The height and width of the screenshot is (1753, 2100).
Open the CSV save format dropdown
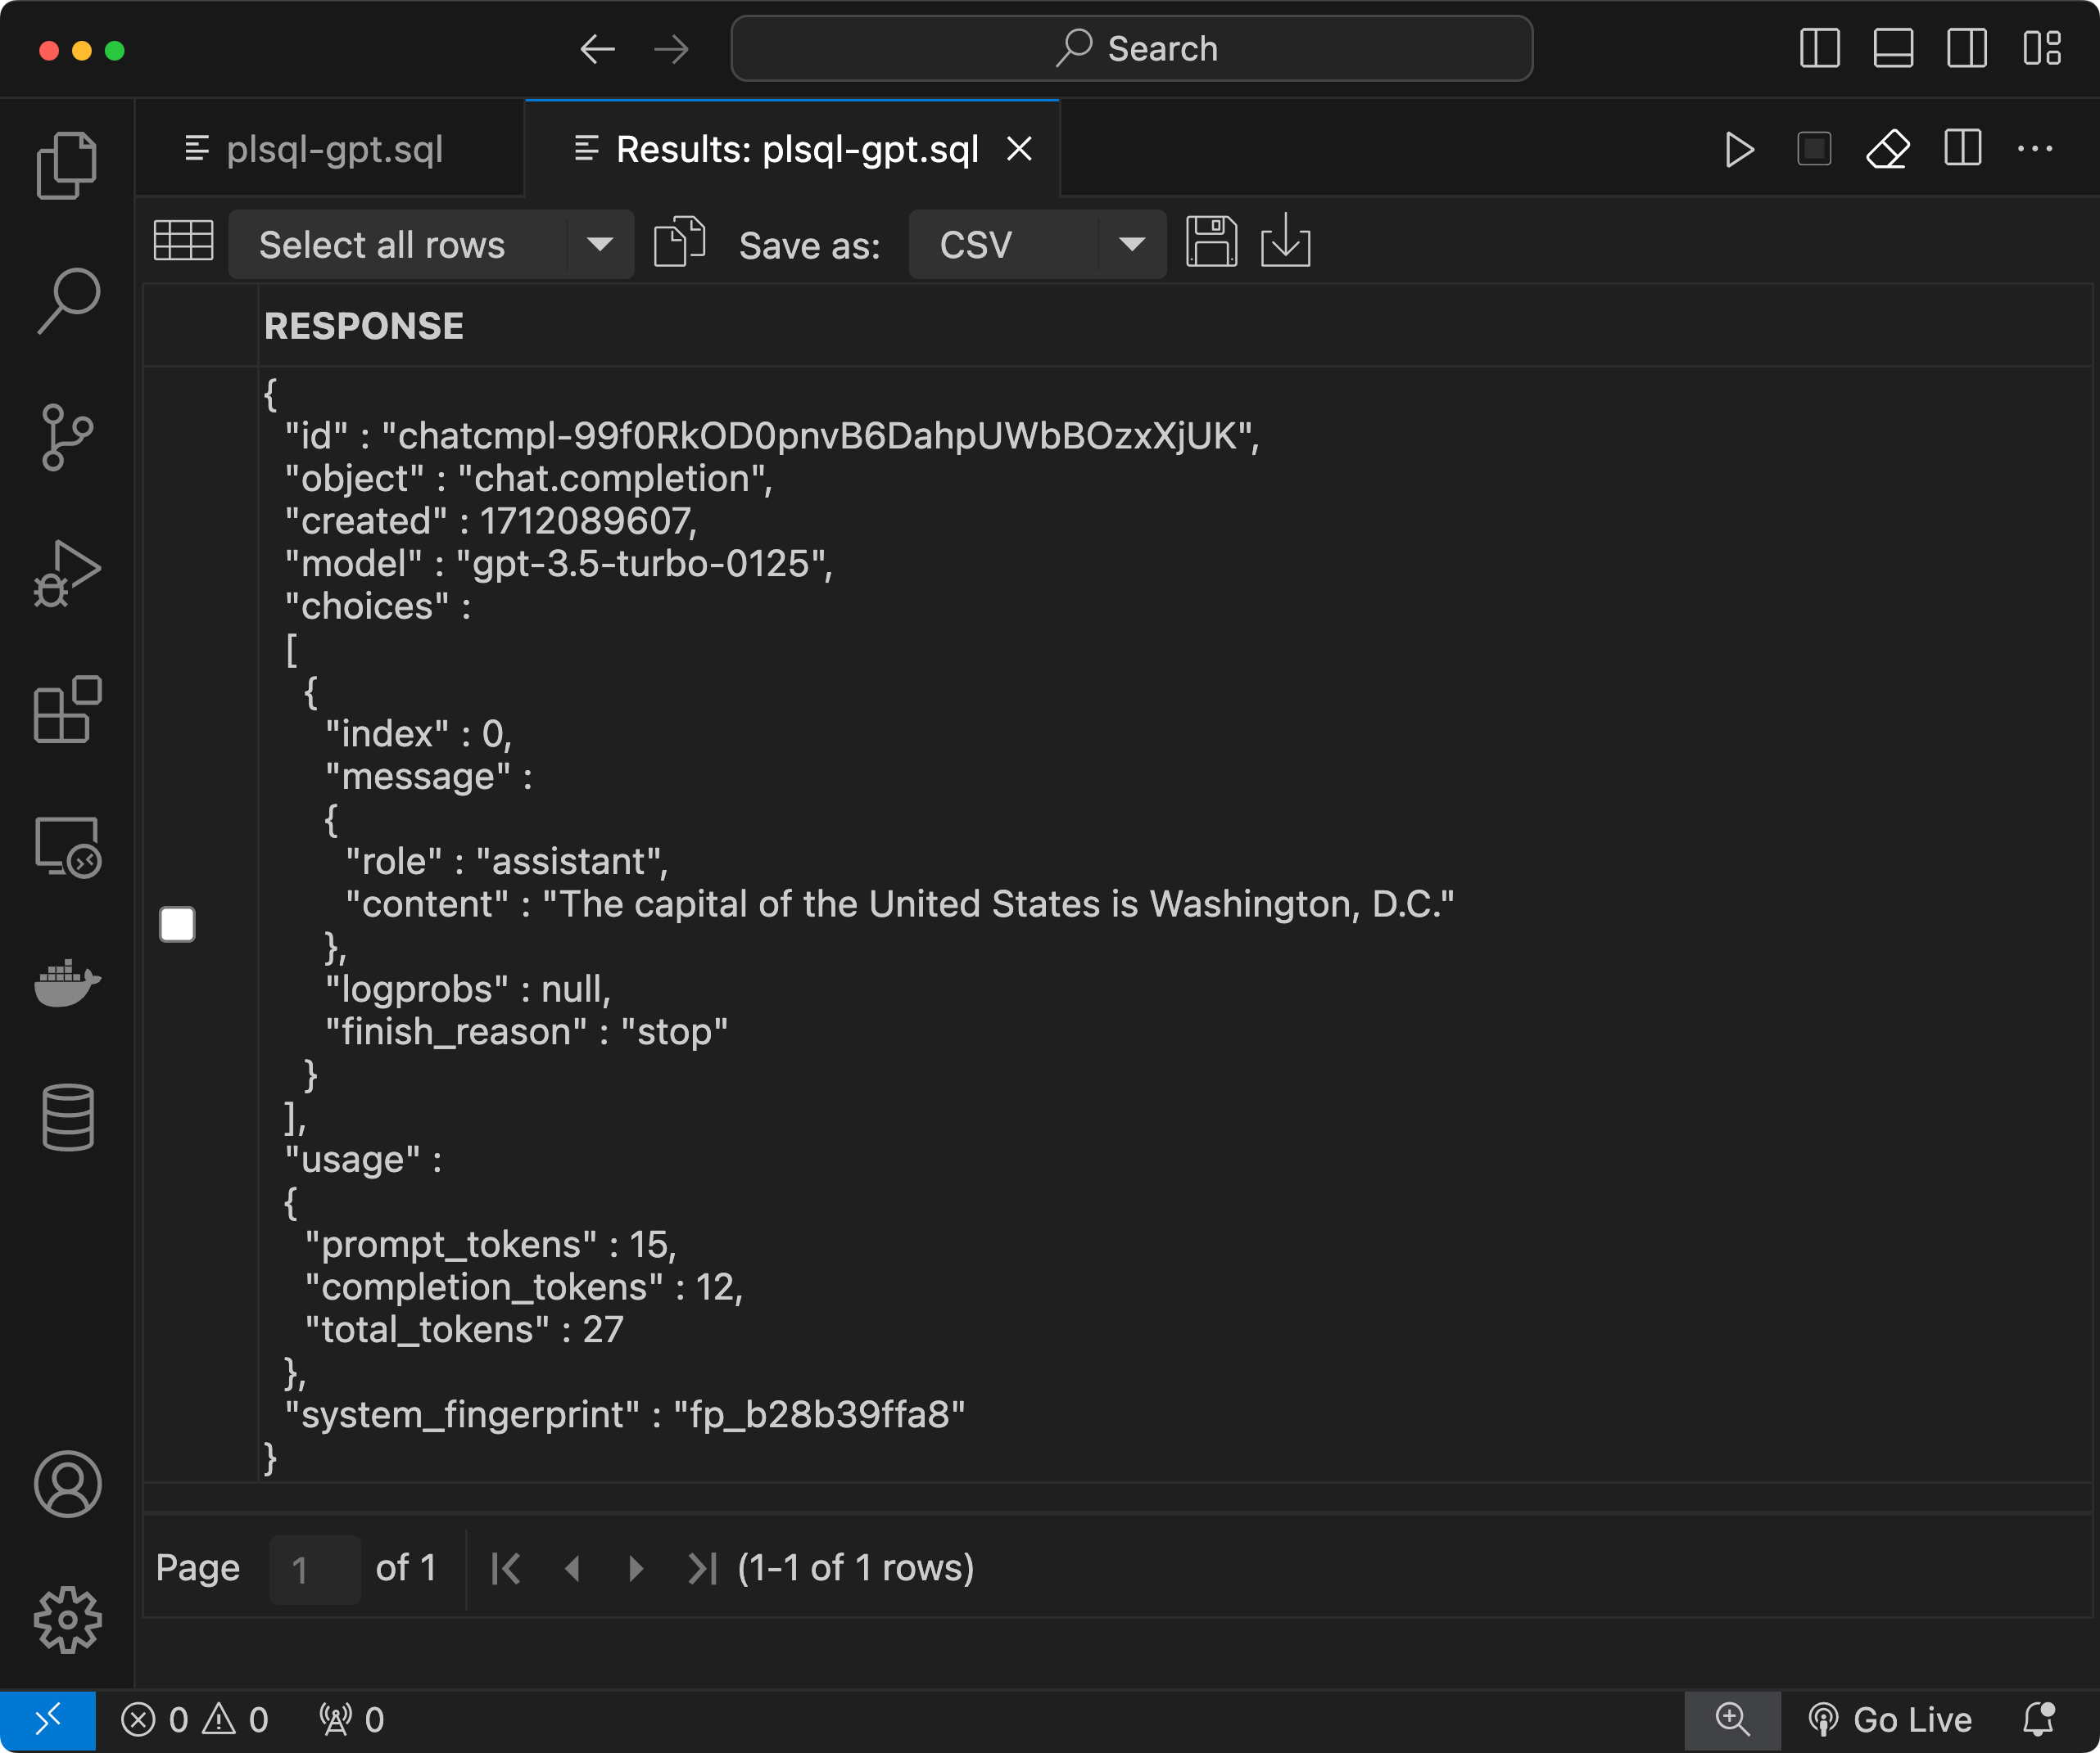pyautogui.click(x=1132, y=245)
